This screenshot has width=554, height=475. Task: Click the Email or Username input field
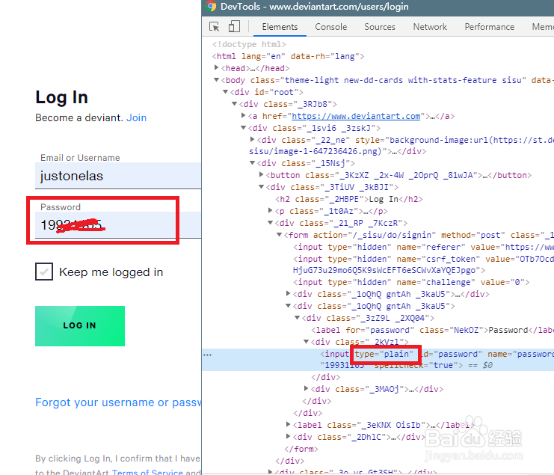tap(118, 176)
